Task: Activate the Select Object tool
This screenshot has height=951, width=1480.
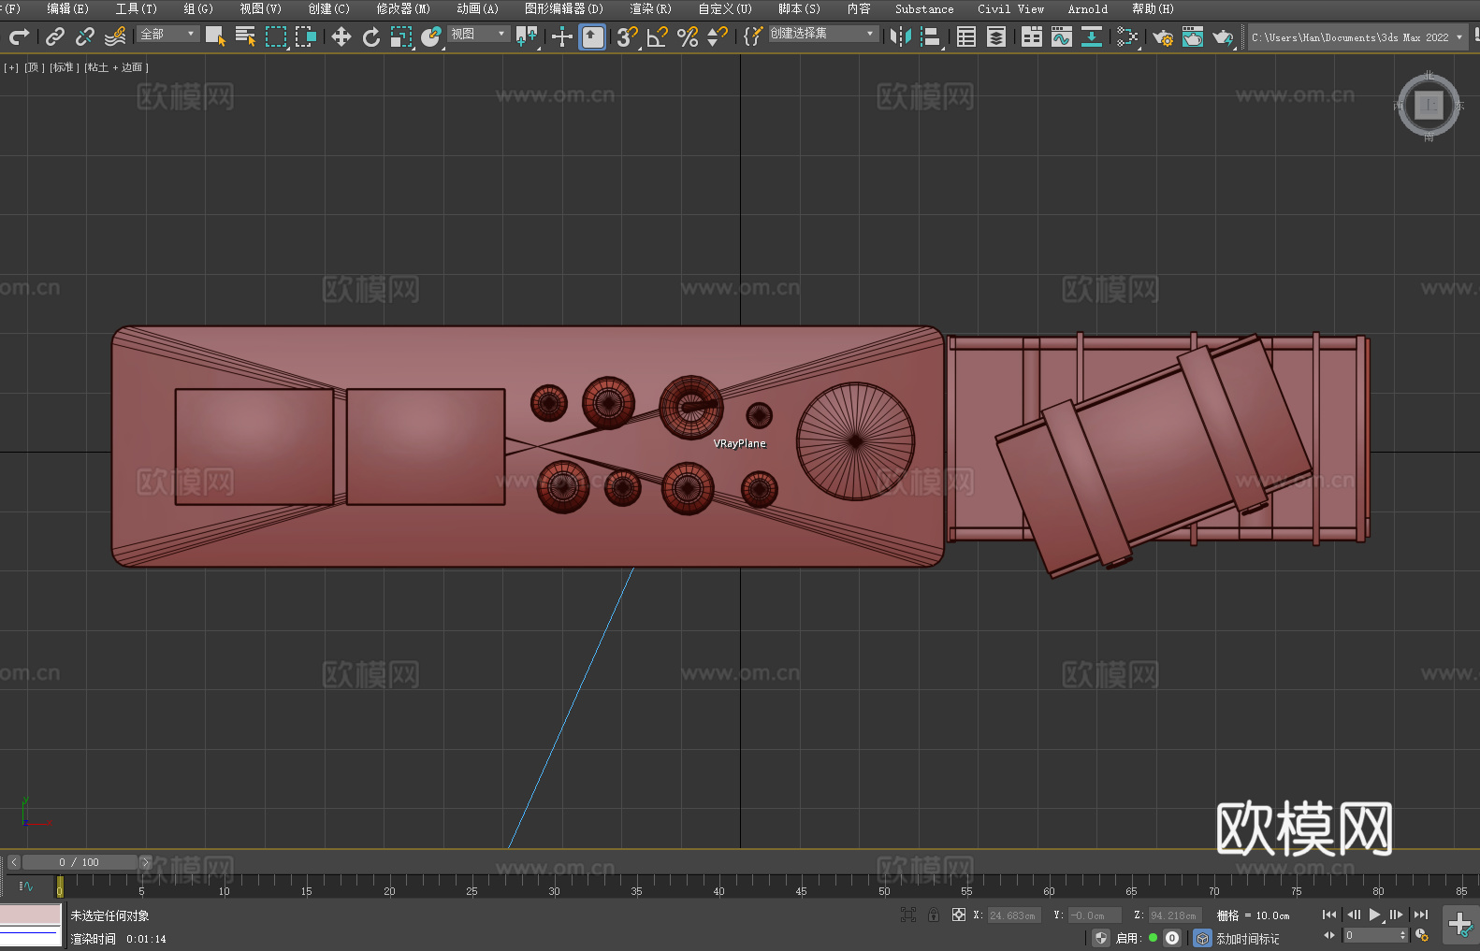Action: [x=215, y=36]
